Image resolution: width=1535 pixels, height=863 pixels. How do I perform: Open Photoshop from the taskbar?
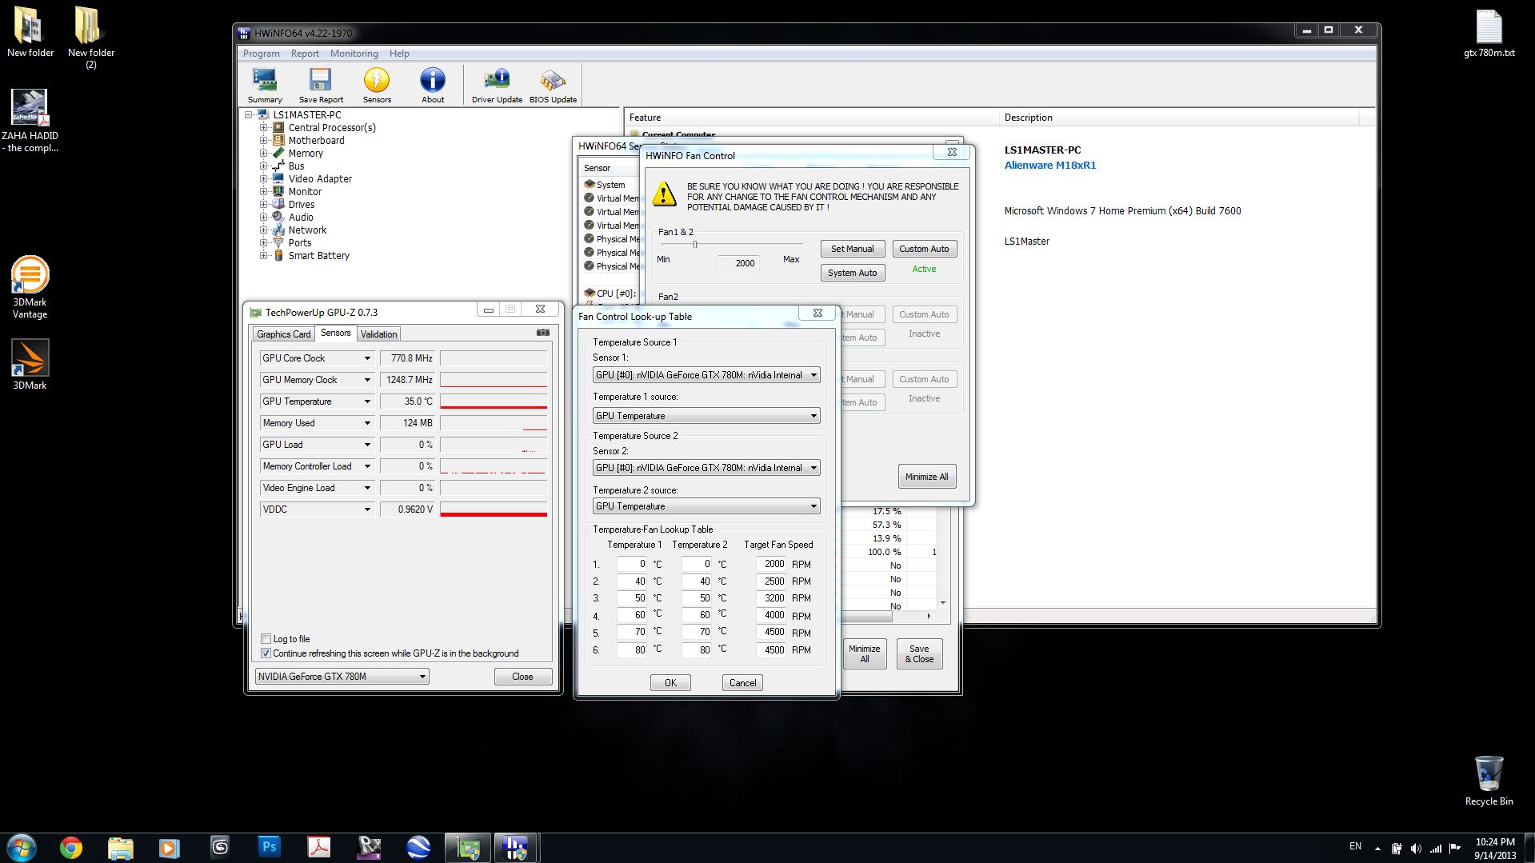[x=270, y=847]
